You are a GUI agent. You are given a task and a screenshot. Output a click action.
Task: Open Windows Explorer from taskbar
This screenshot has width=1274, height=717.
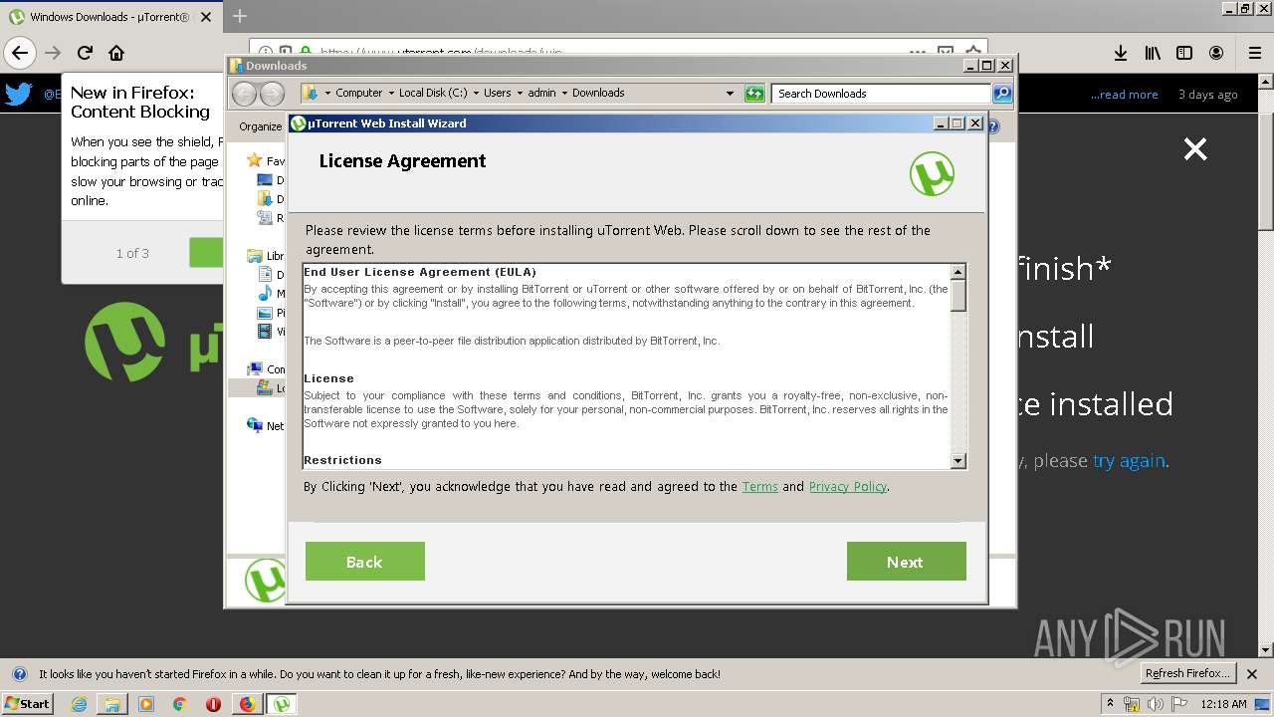[112, 704]
